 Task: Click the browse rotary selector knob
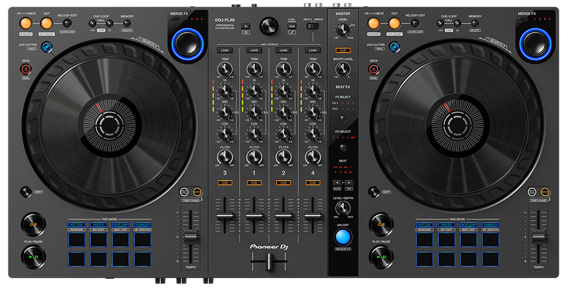(267, 26)
